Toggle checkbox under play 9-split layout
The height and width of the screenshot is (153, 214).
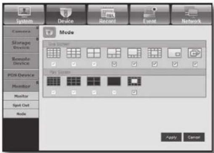point(74,92)
